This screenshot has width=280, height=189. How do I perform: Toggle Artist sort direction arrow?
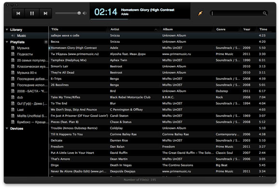click(x=156, y=29)
